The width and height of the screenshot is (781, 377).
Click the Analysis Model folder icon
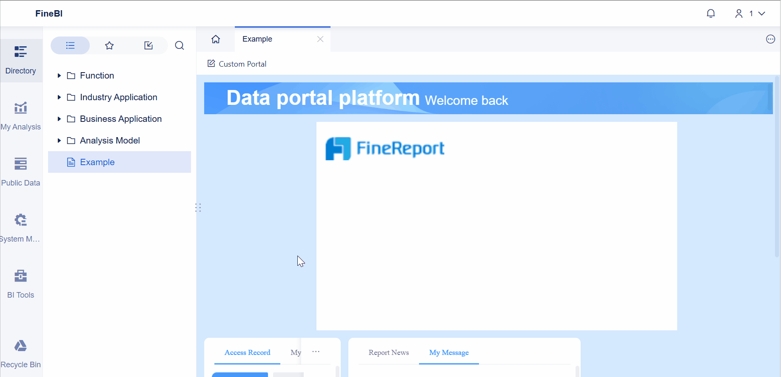[x=71, y=141]
